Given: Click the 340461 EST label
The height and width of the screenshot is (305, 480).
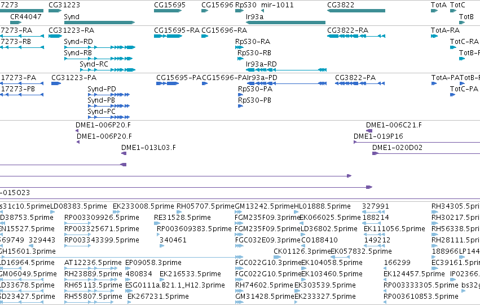Looking at the screenshot, I should click(x=173, y=241).
